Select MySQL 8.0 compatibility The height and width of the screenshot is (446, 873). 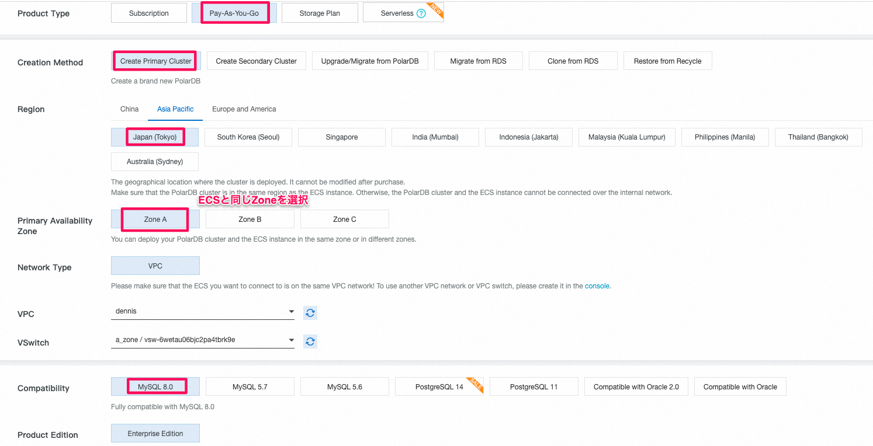click(x=155, y=387)
